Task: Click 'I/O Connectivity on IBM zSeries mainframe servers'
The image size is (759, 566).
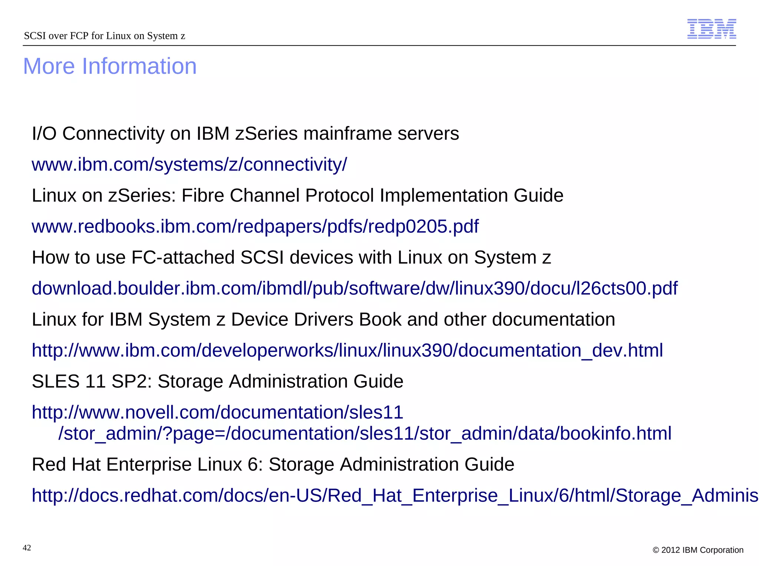Action: click(x=245, y=133)
